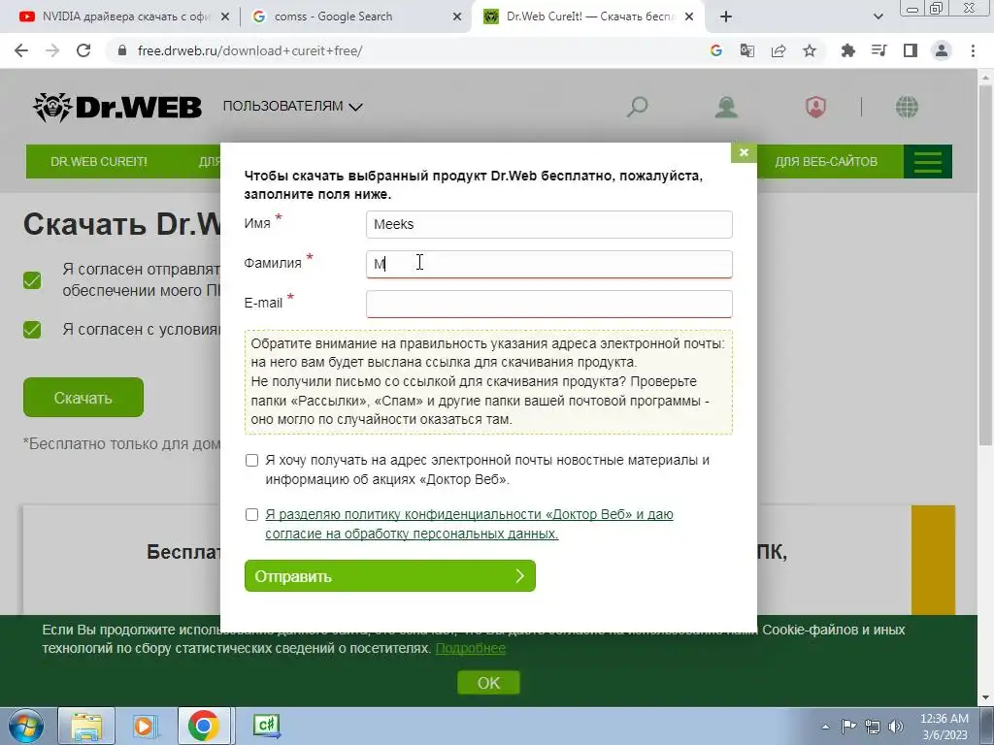Close the NVIDIA YouTube tab

tap(224, 17)
